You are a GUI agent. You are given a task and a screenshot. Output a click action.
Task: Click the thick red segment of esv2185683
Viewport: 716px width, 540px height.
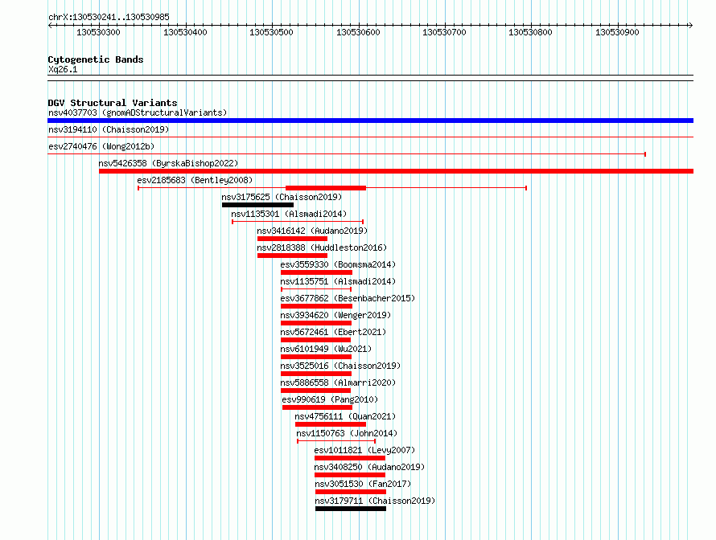[x=326, y=188]
